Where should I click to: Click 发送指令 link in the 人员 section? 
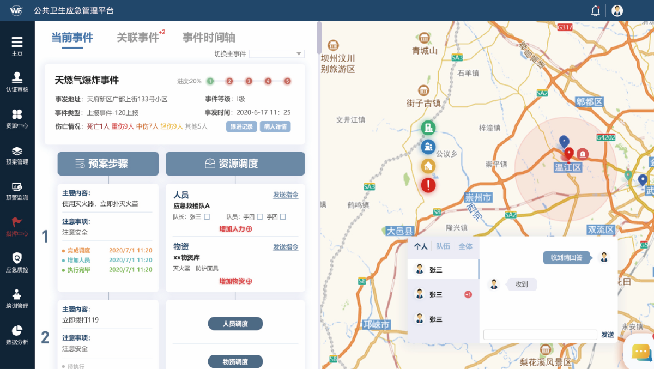click(x=286, y=195)
